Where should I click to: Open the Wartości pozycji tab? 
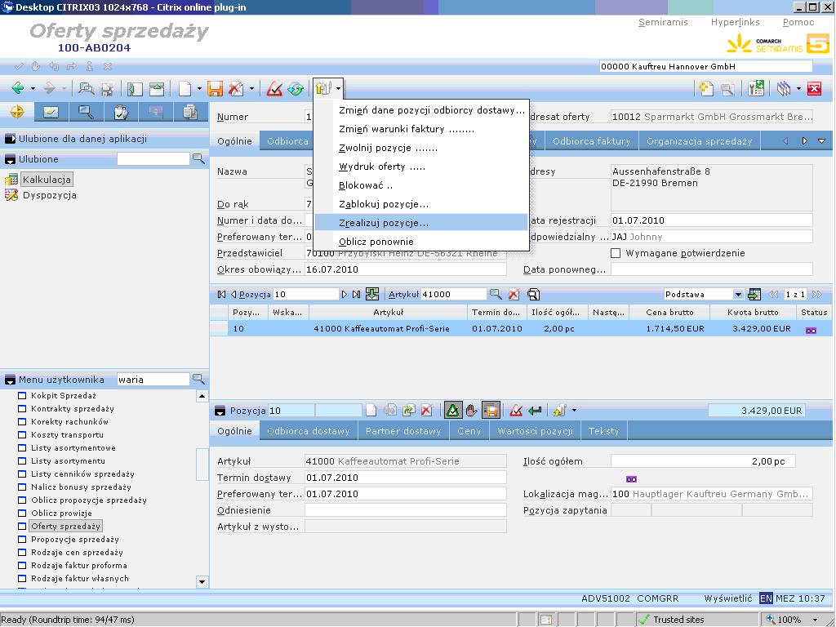(x=536, y=431)
